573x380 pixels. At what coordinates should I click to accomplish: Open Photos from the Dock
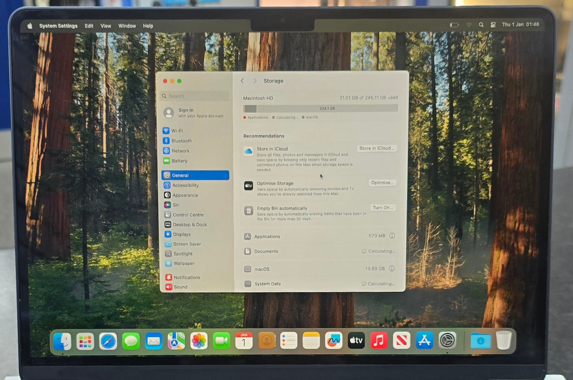[x=199, y=341]
